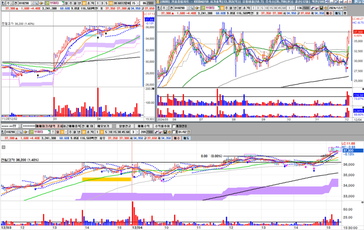Click speaker icon in bottom chart toolbar

(x=26, y=132)
